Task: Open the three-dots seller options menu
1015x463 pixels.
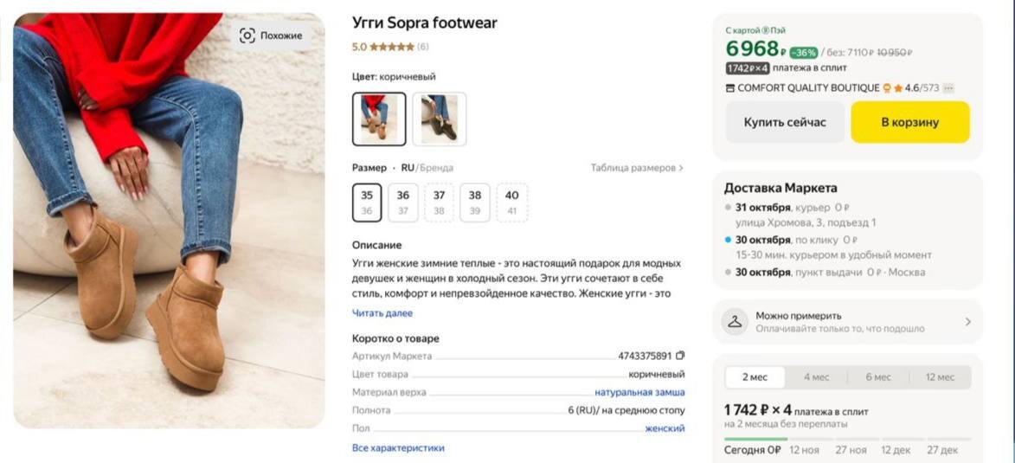Action: tap(948, 88)
